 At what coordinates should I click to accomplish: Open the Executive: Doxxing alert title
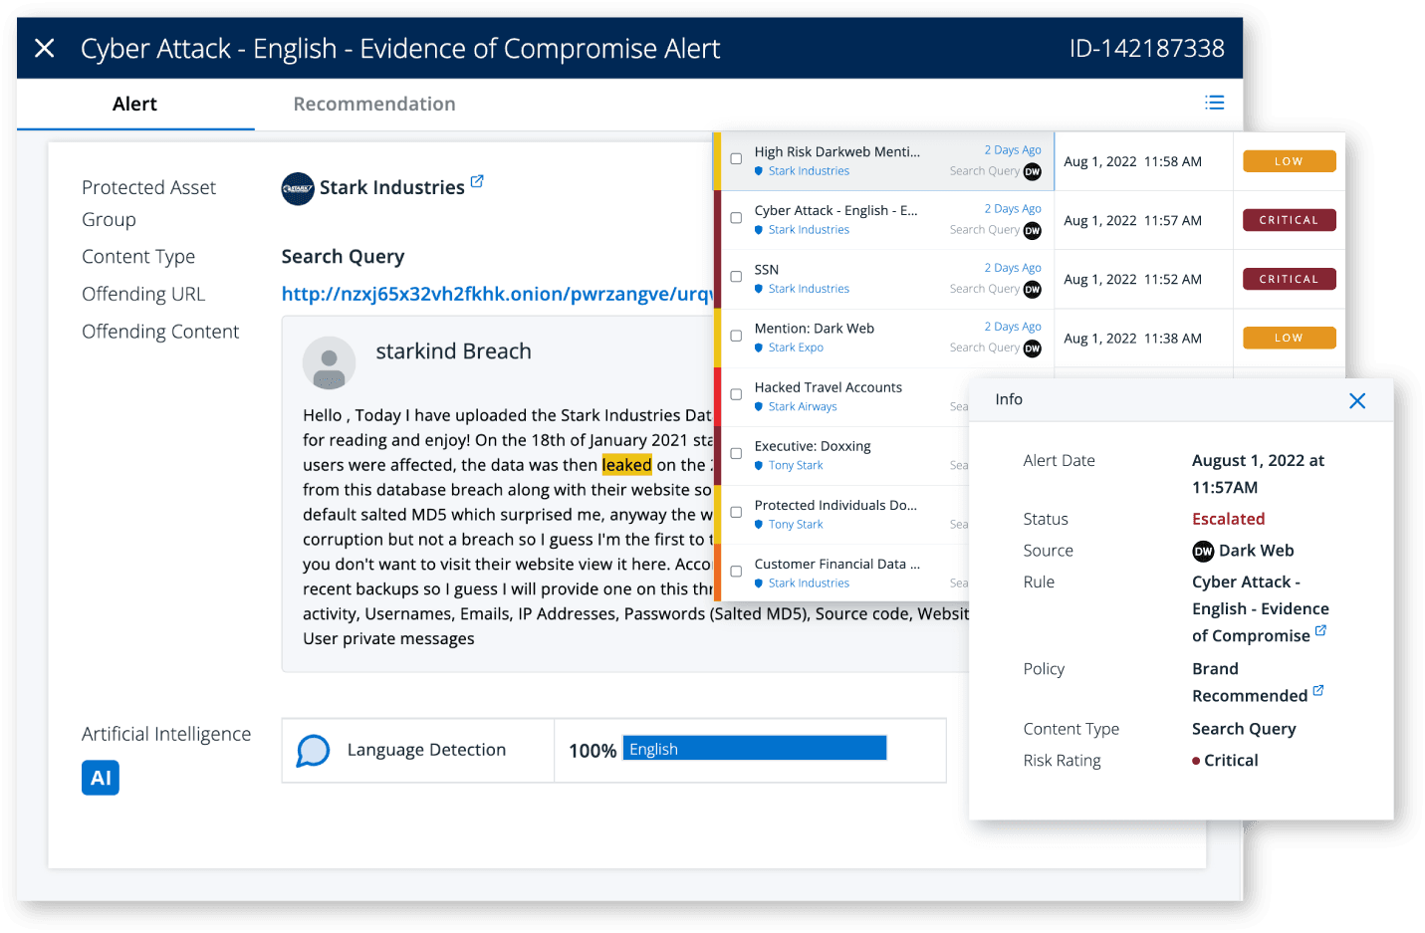(x=813, y=446)
